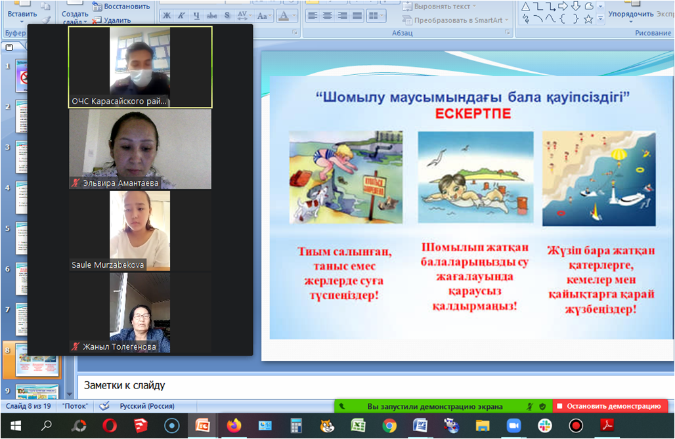
Task: Click Остановить демонстрацию button
Action: click(609, 406)
